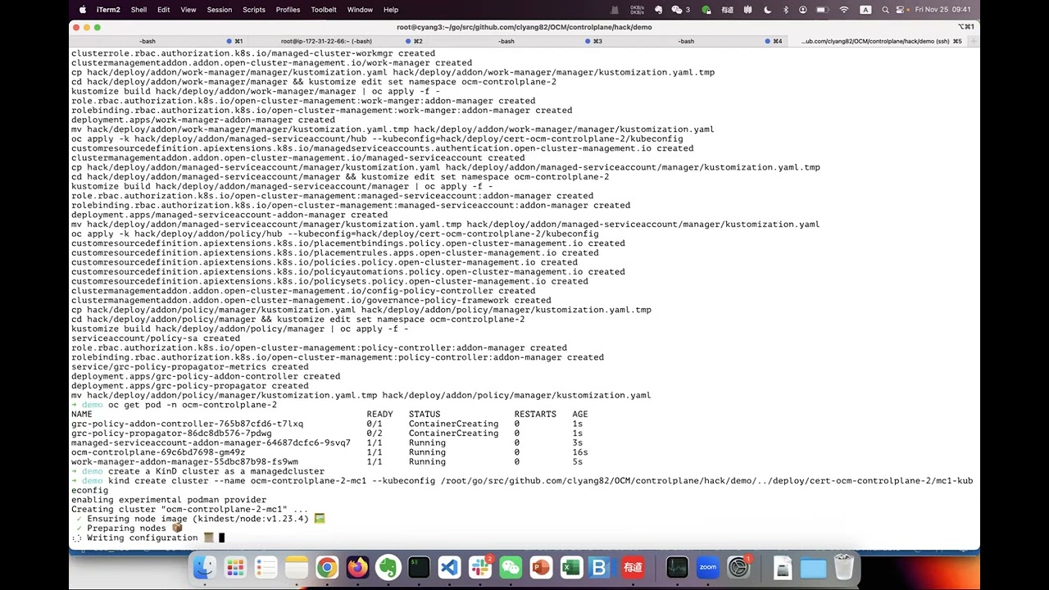Switch to the -bash tab ⌘4

[696, 41]
